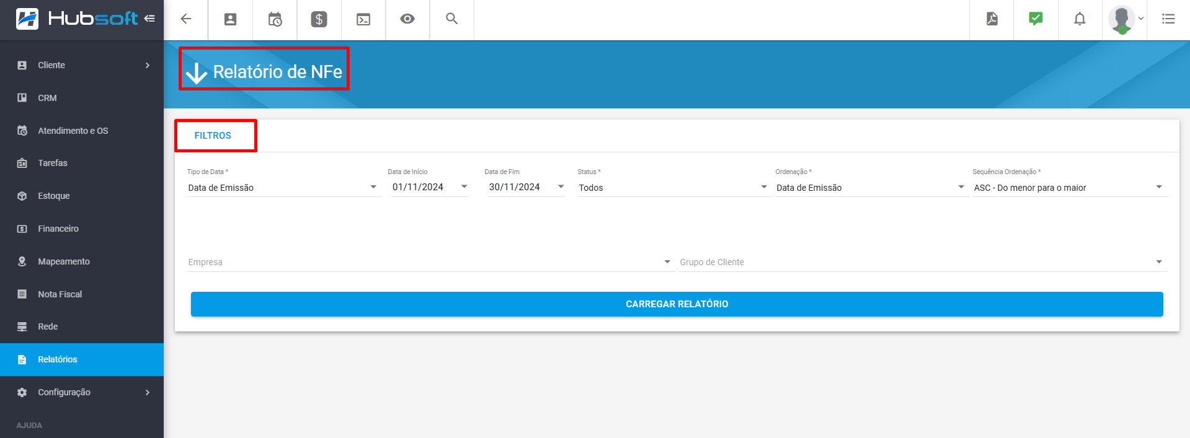Open the dollar sign financial icon
1190x438 pixels.
[319, 19]
